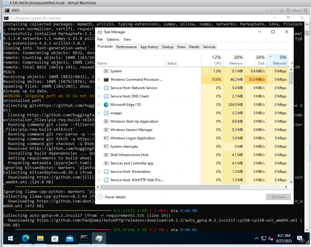This screenshot has width=311, height=247.
Task: Sort processes by CPU column header
Action: pos(212,60)
